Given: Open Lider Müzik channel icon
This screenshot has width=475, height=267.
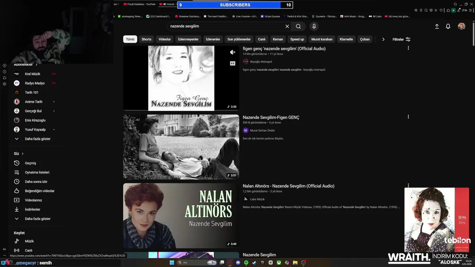Looking at the screenshot, I should (245, 199).
